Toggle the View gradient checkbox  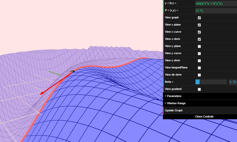(199, 89)
